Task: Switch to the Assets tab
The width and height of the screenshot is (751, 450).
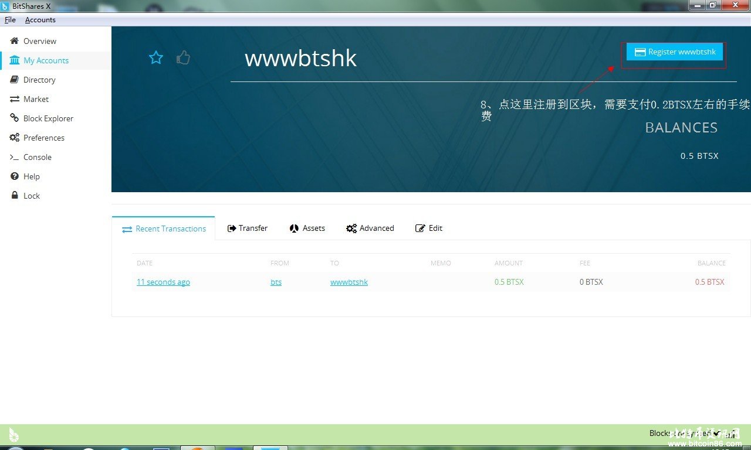Action: 307,228
